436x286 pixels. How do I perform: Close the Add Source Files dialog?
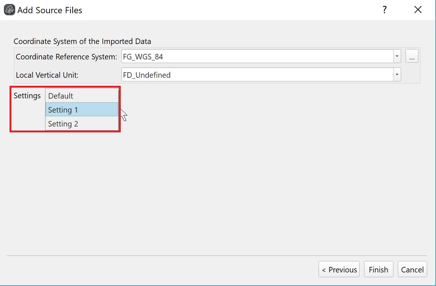(x=418, y=10)
